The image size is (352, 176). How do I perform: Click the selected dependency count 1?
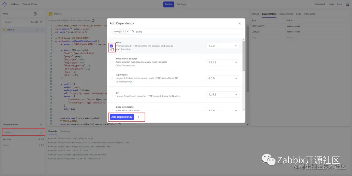coord(139,117)
